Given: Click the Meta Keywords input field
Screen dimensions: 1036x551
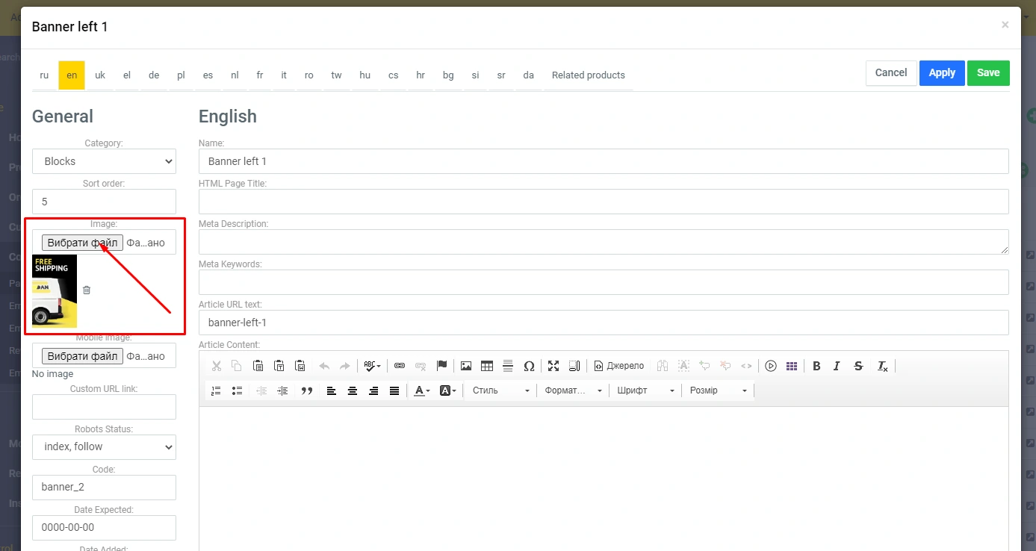Looking at the screenshot, I should [x=604, y=282].
